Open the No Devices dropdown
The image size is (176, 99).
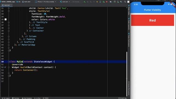click(77, 2)
